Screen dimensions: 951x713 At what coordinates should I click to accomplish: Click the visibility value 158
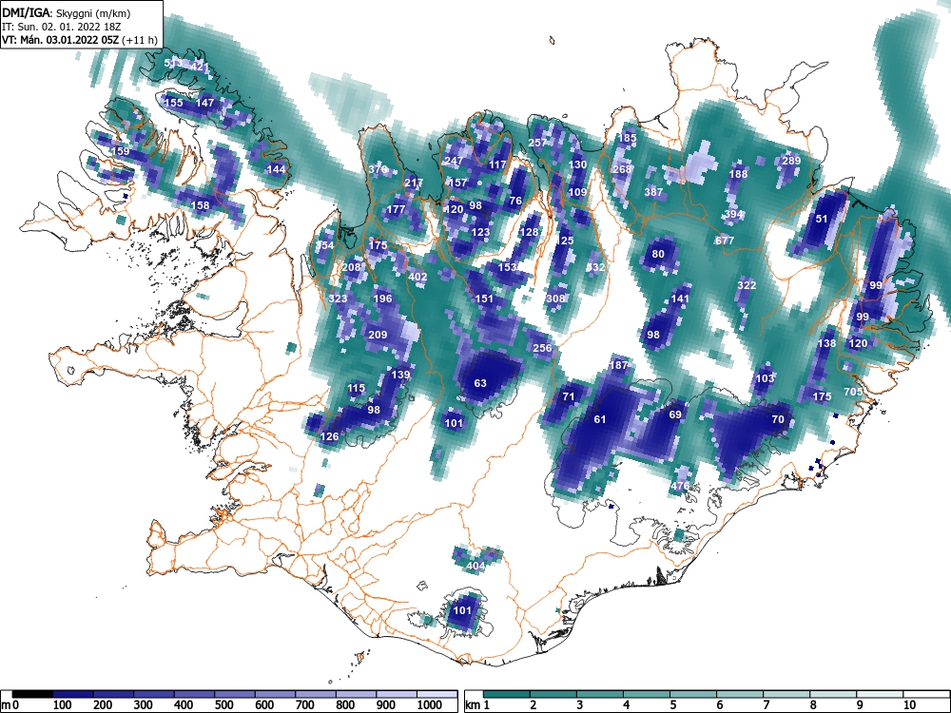(x=200, y=205)
